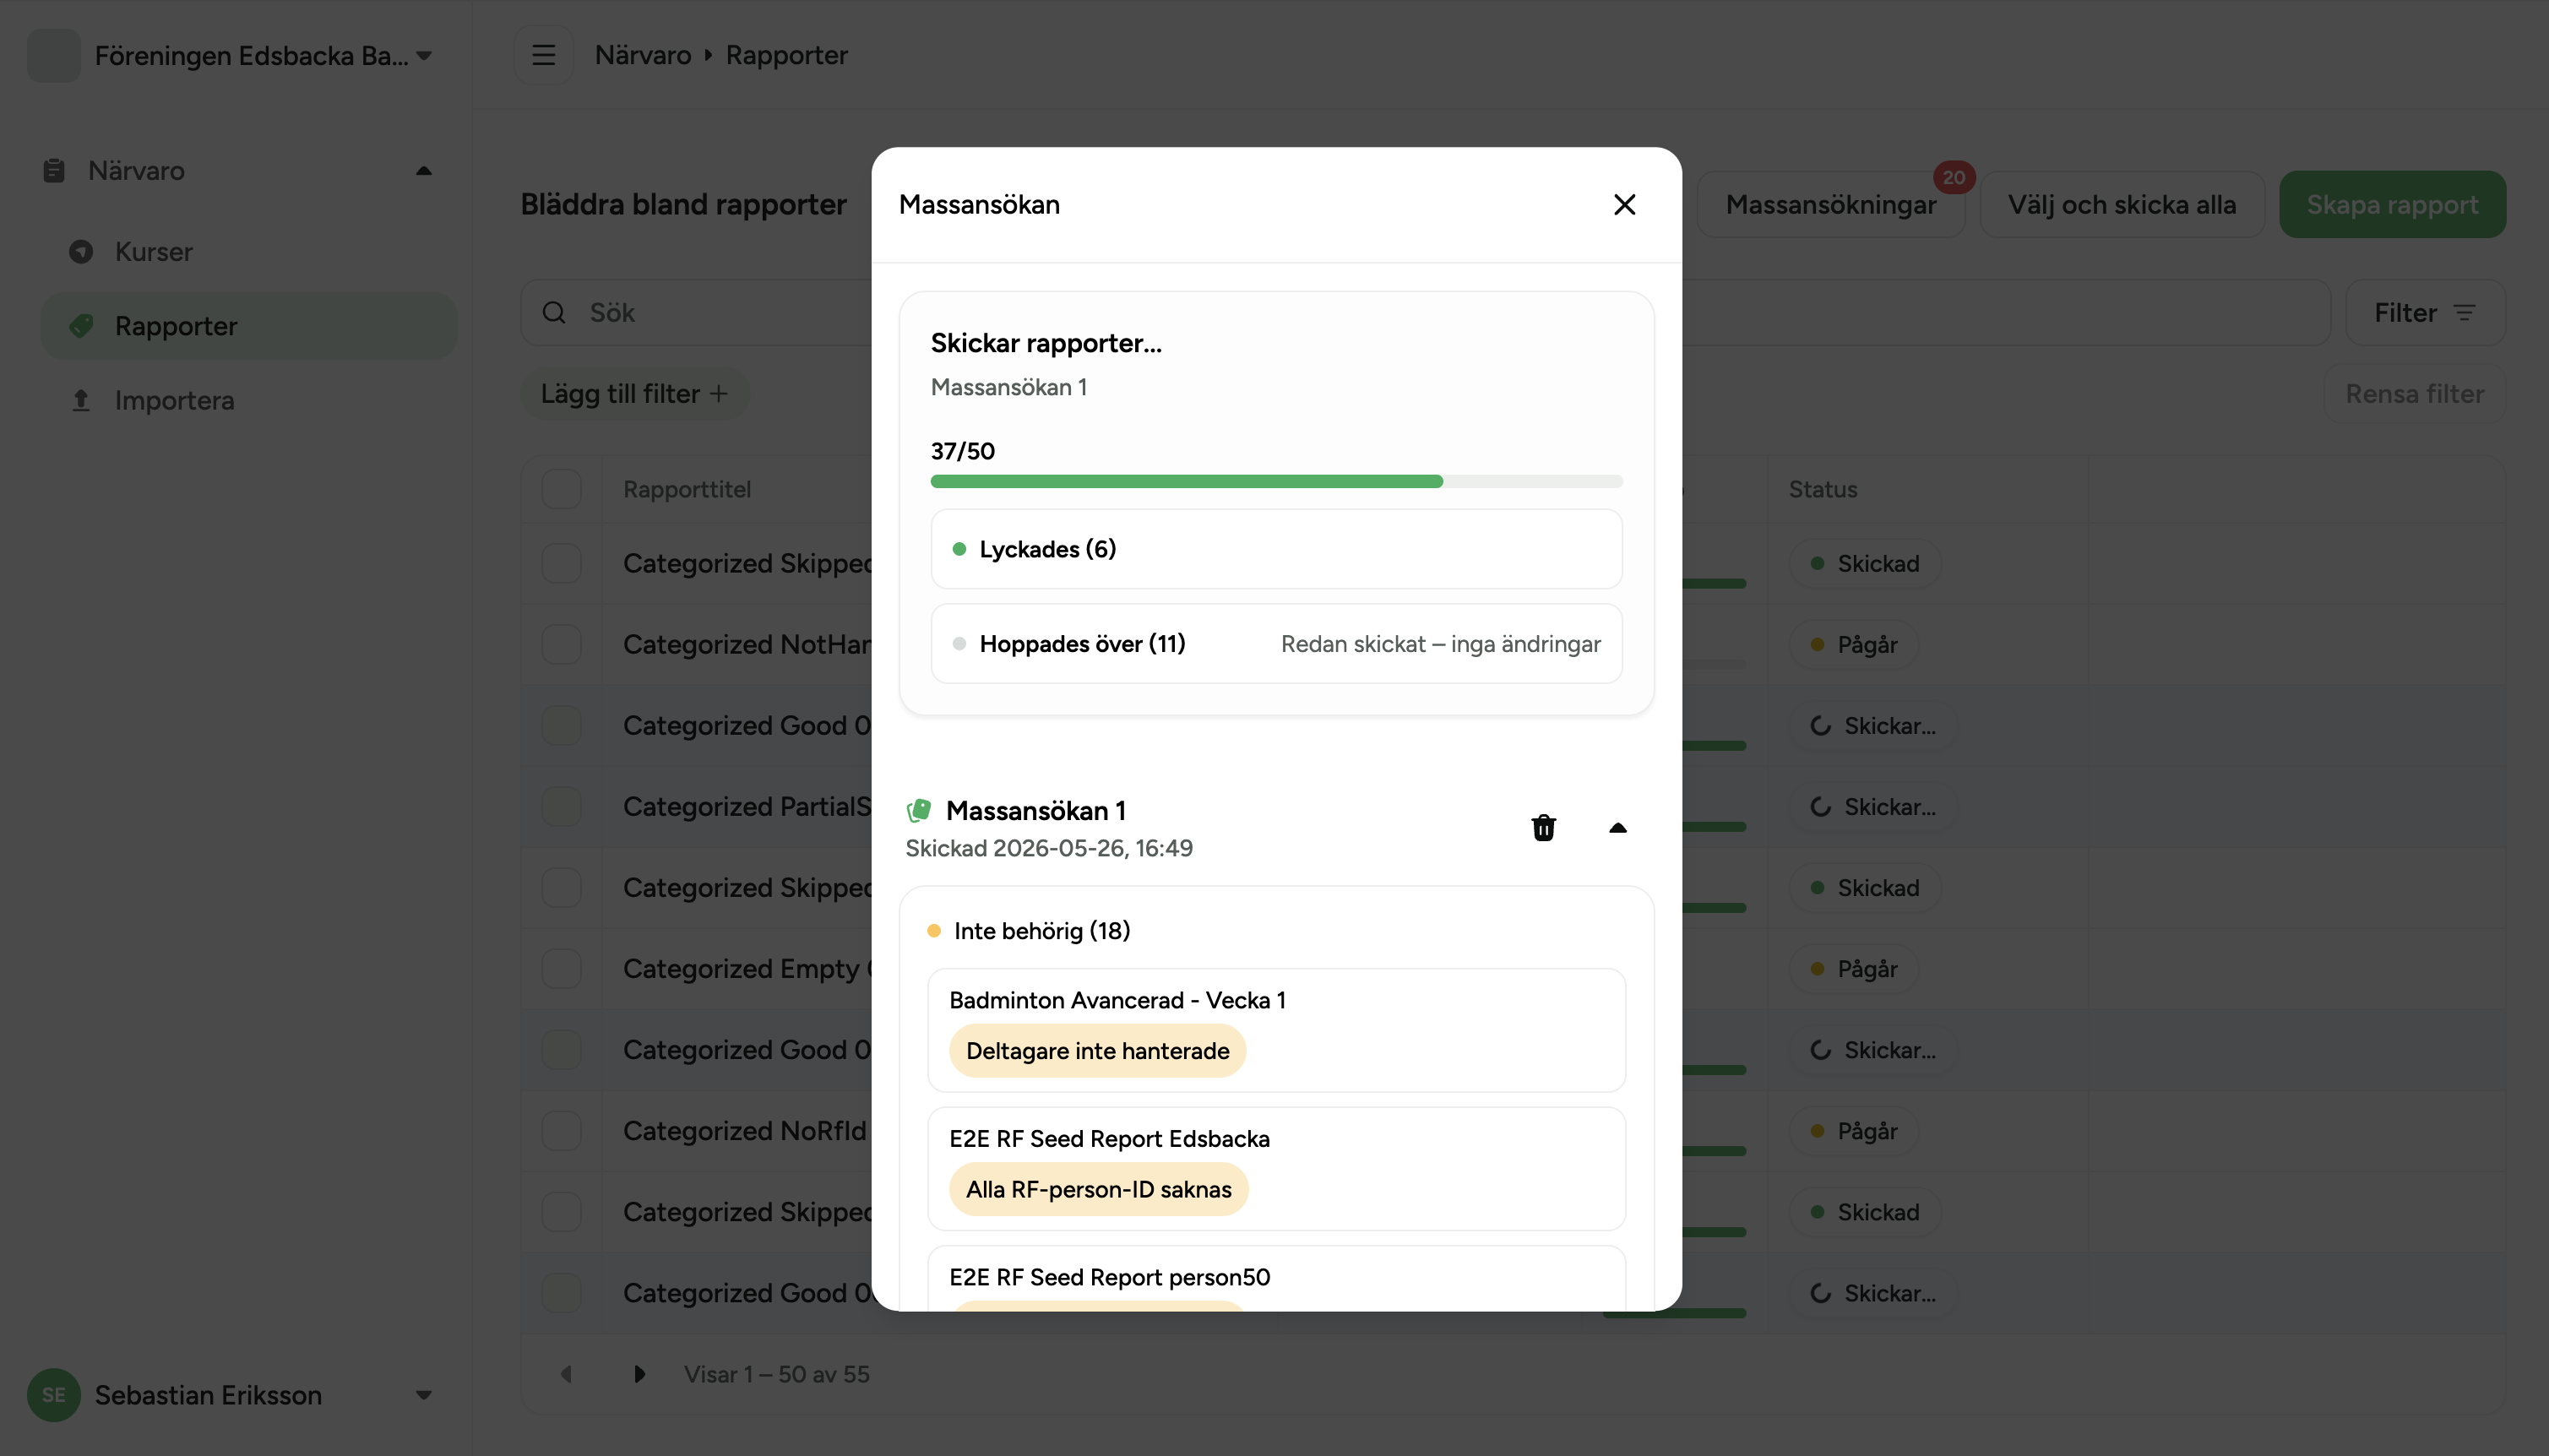Click the Alla RF-person-ID saknas tag
The image size is (2549, 1456).
(1098, 1189)
